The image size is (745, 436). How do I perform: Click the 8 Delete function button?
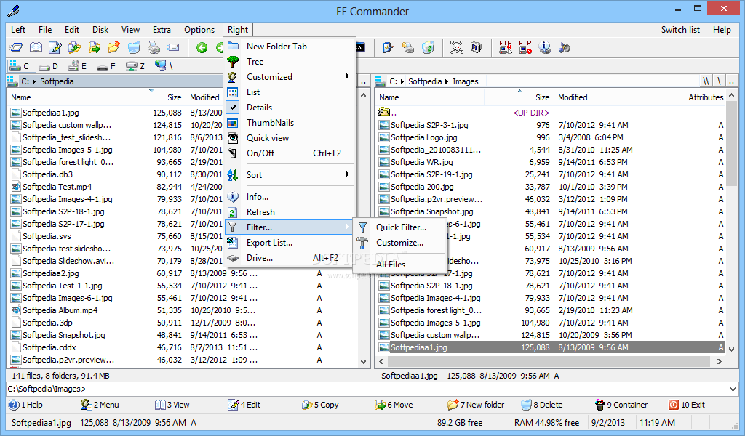541,405
